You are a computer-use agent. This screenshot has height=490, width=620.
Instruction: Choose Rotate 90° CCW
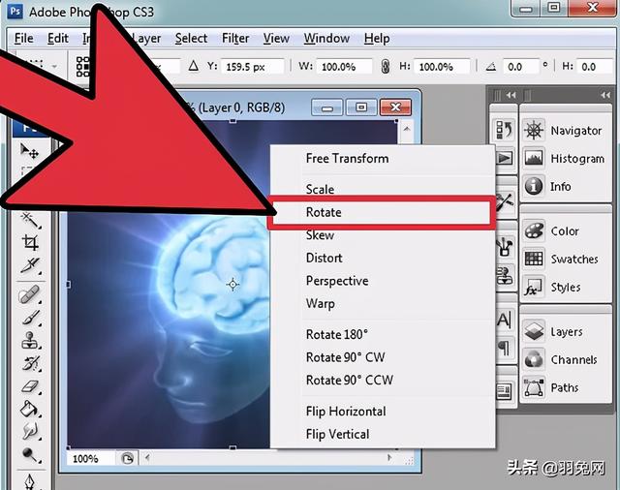coord(383,381)
